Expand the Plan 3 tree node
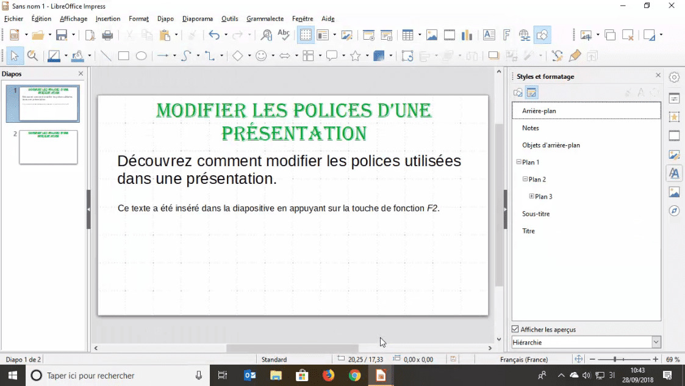This screenshot has width=685, height=386. (532, 196)
